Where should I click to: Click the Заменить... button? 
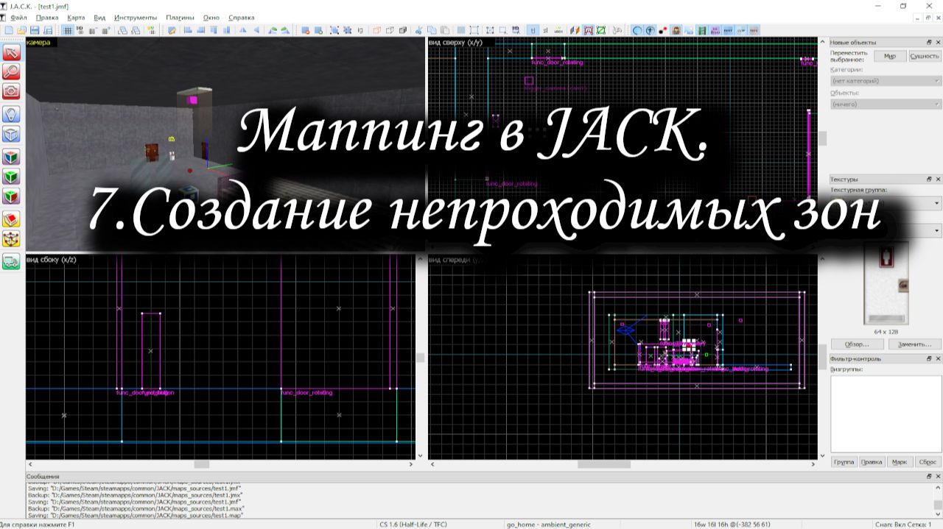(915, 344)
